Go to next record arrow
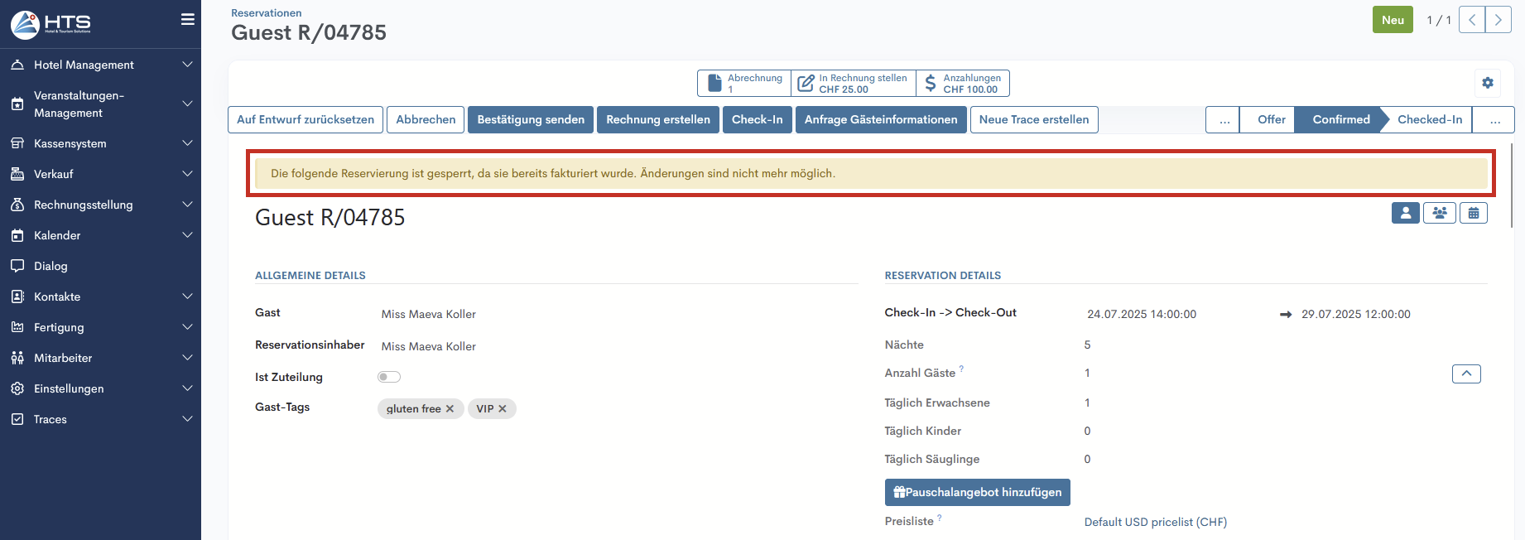This screenshot has width=1525, height=540. (1499, 20)
